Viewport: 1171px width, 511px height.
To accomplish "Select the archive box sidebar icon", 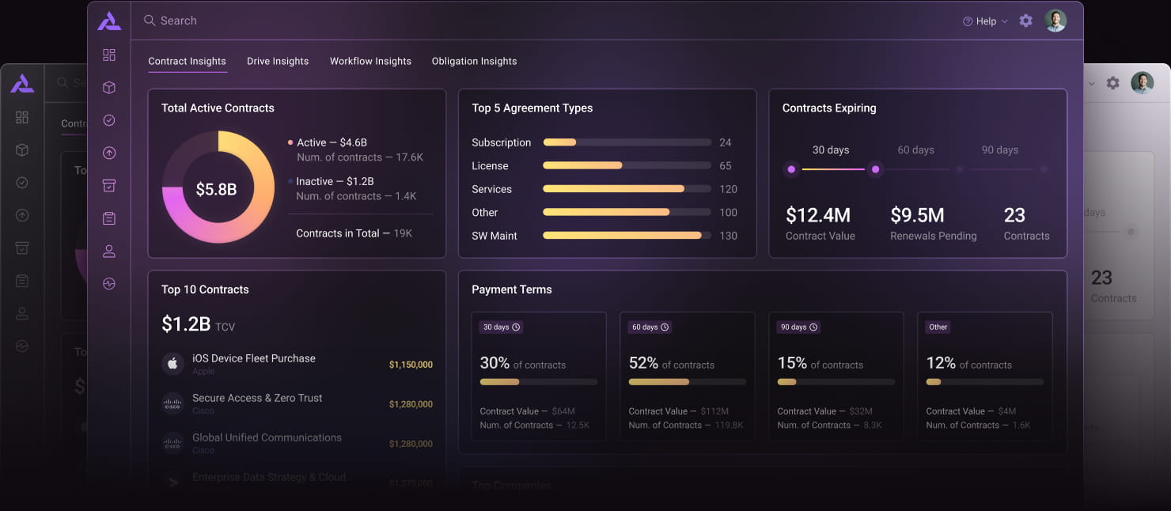I will click(109, 186).
